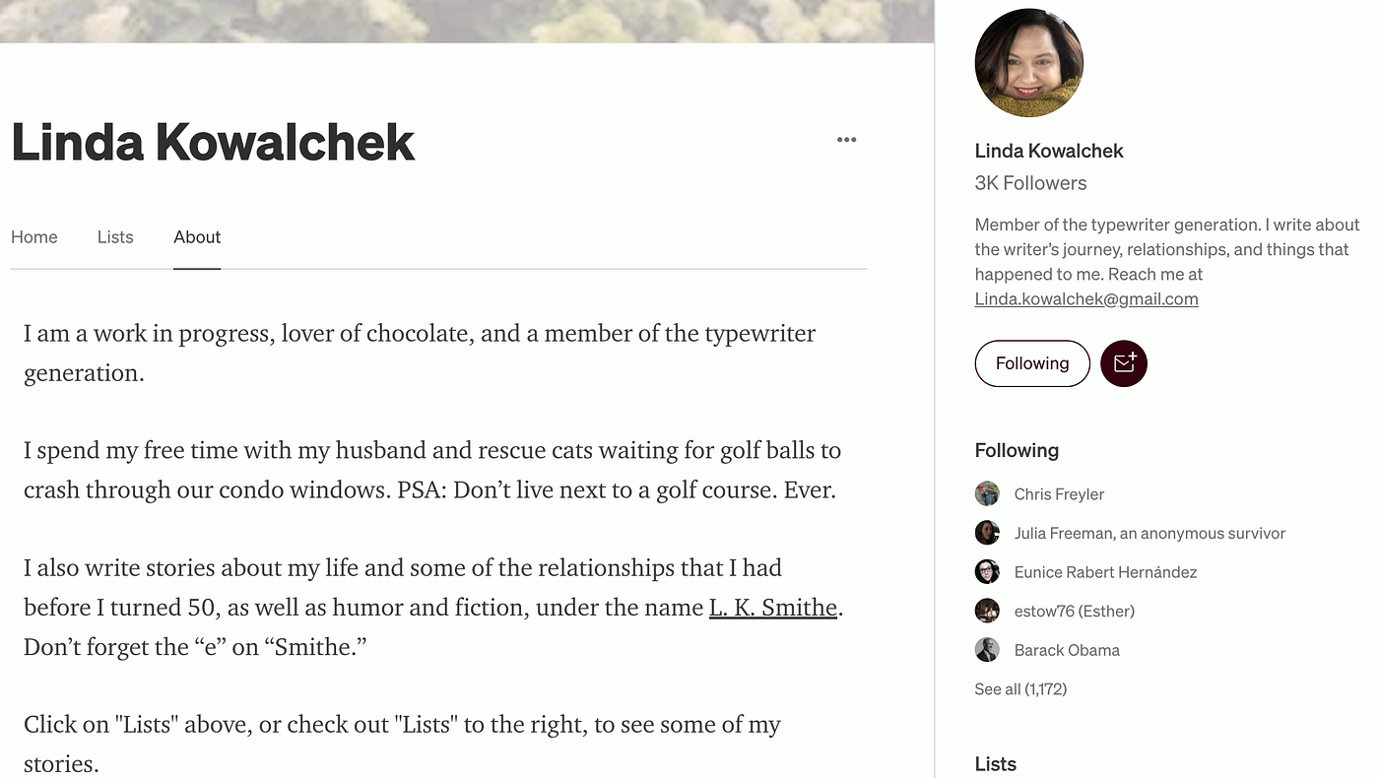Click Barack Obama's avatar icon

point(987,650)
